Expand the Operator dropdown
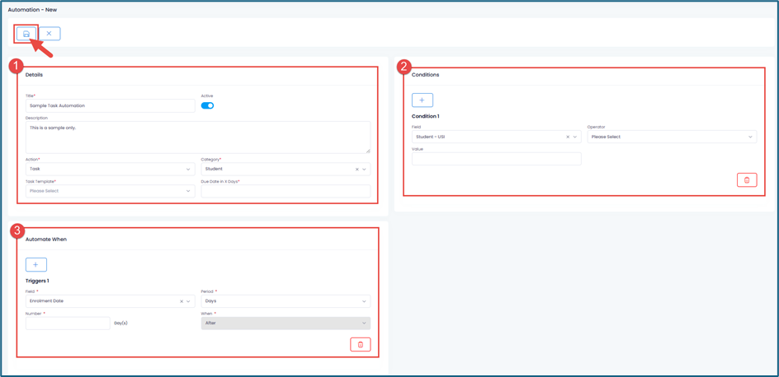The width and height of the screenshot is (779, 377). (671, 137)
